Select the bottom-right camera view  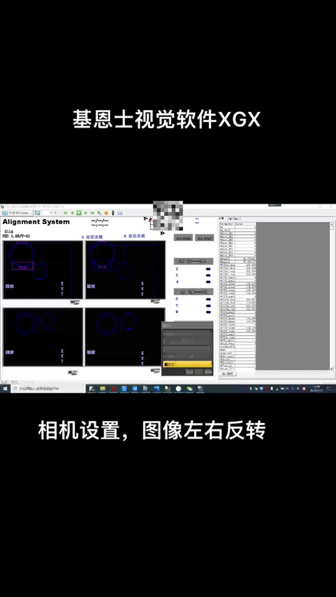(x=125, y=337)
